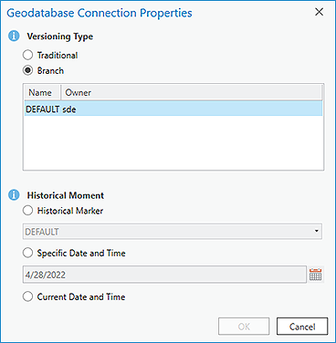Viewport: 336px width, 343px height.
Task: Click the OK button
Action: click(244, 327)
